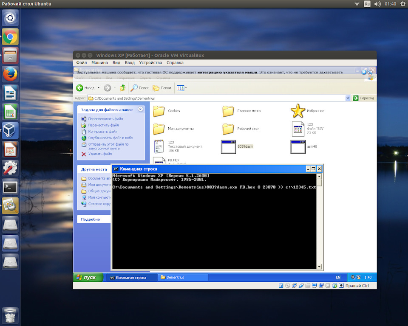Open the first disk drive launcher icon
The height and width of the screenshot is (326, 408).
(x=10, y=225)
